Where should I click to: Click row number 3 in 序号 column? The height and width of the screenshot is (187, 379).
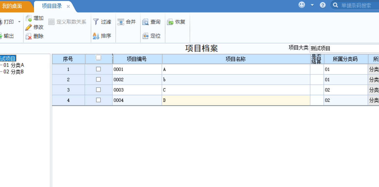[x=69, y=90]
